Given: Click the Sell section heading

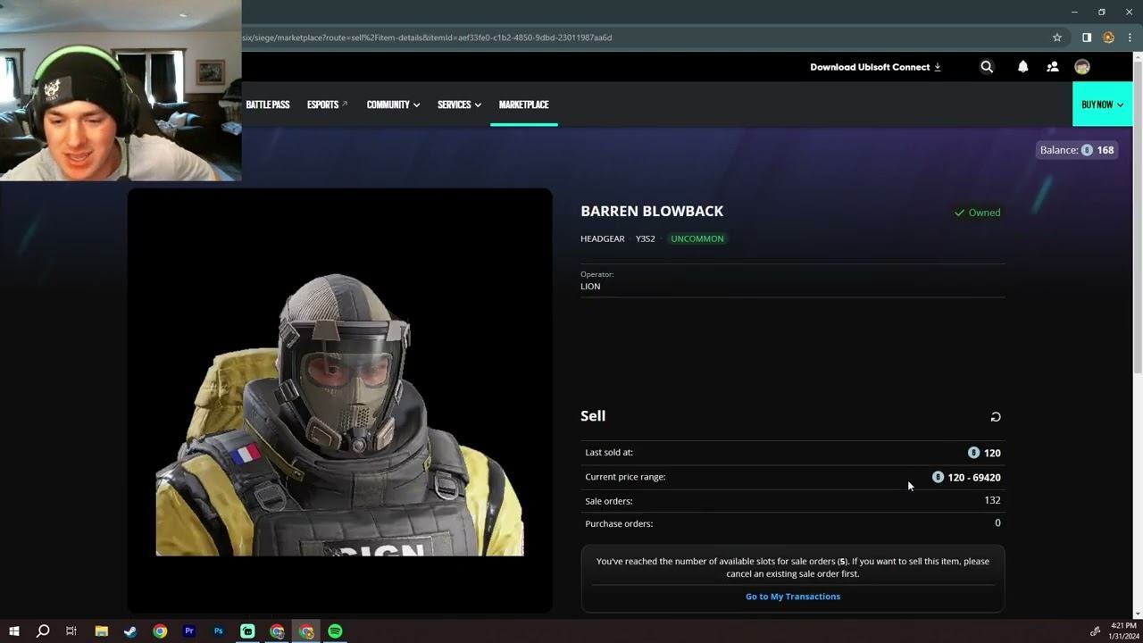Looking at the screenshot, I should pos(593,416).
